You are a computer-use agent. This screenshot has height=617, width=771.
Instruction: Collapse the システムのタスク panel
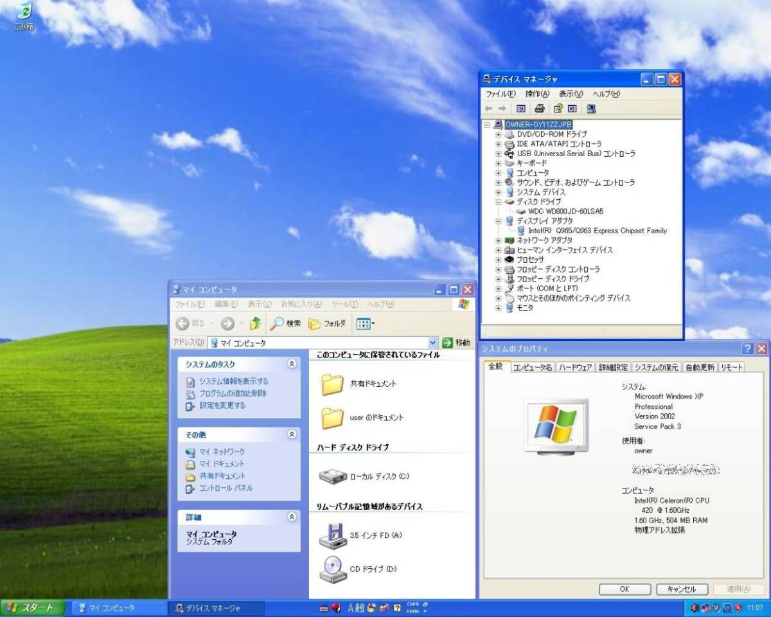click(x=292, y=364)
